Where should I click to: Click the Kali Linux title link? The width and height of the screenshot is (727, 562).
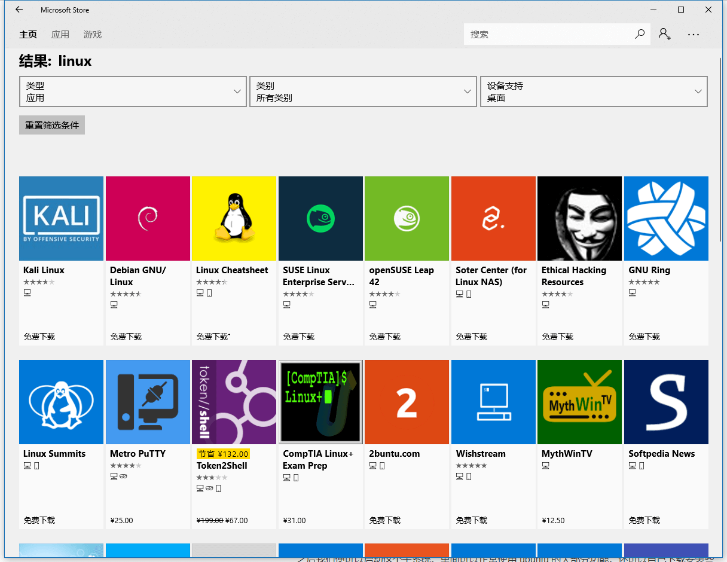tap(44, 270)
